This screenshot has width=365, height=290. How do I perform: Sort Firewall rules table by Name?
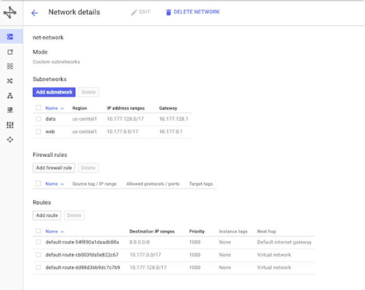54,184
